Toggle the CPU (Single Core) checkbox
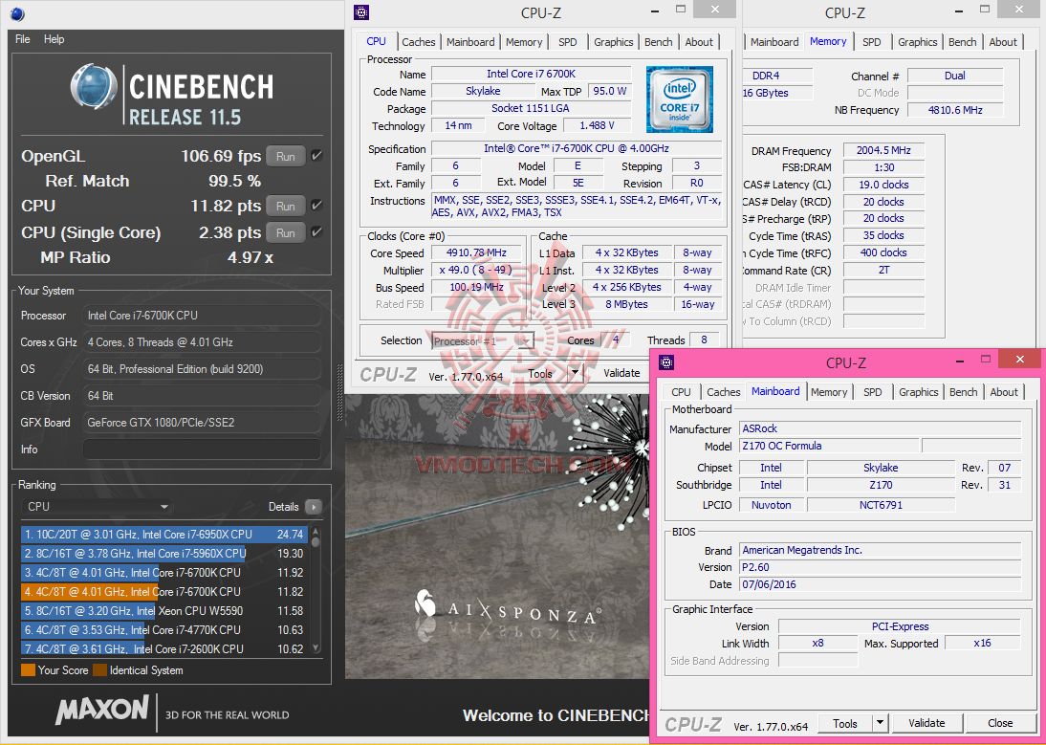1046x745 pixels. pos(316,232)
